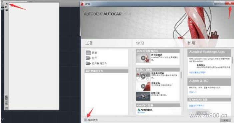Click the Open Sample Files folder icon
This screenshot has height=123, width=234.
pos(88,63)
